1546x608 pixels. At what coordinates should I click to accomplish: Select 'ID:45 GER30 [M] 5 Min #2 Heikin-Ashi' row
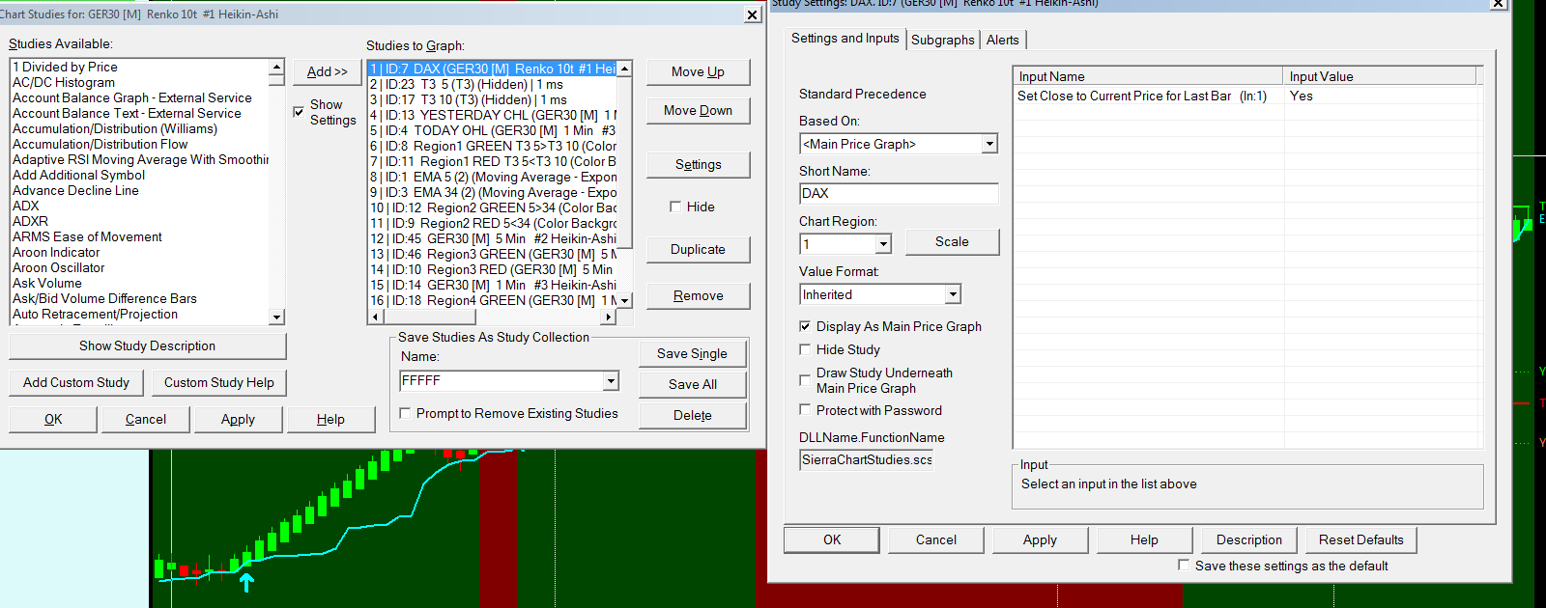pos(493,238)
